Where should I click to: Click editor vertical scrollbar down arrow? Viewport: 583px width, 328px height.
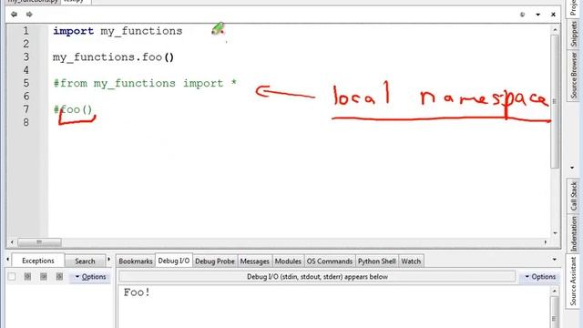pyautogui.click(x=555, y=233)
